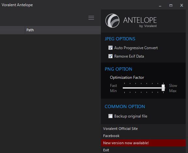Click the Antelope circular logo

point(112,21)
